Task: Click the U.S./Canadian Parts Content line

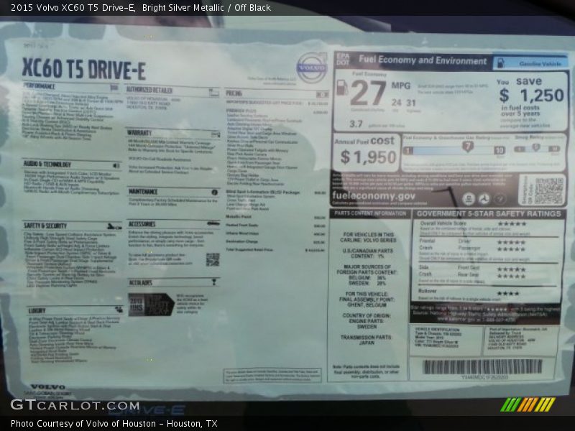Action: click(367, 254)
